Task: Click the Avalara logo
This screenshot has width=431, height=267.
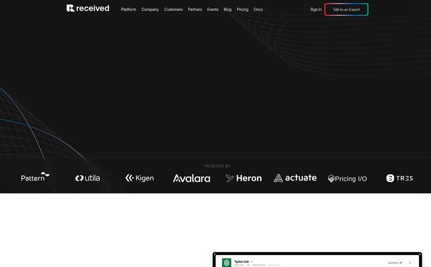Action: point(192,178)
